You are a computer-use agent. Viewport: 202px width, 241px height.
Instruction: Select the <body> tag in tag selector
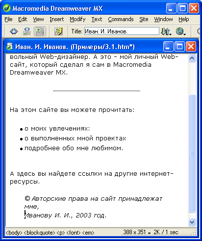point(14,233)
